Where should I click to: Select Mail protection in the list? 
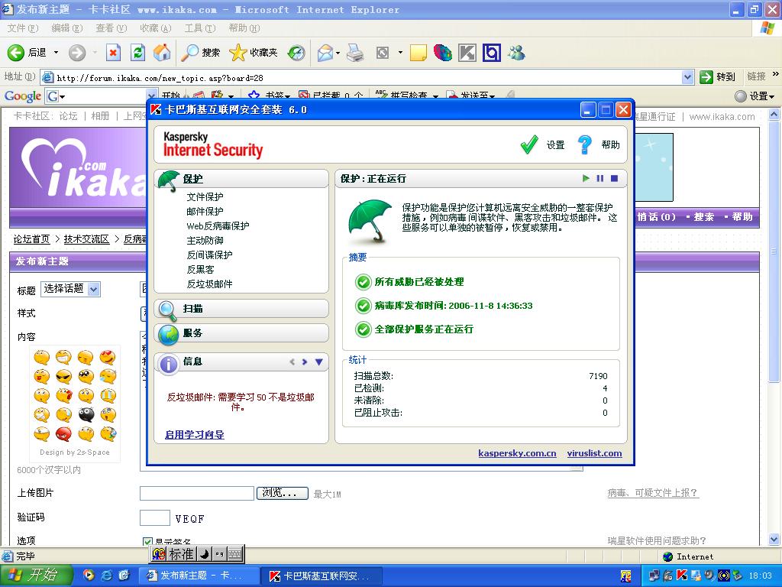point(205,211)
